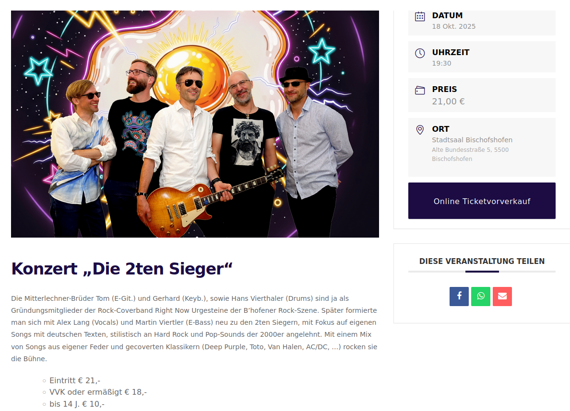The image size is (570, 411).
Task: Share the event via WhatsApp
Action: pos(481,296)
